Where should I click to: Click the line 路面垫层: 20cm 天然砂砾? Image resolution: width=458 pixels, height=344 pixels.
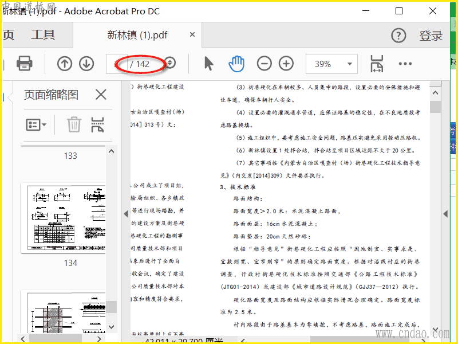point(271,236)
